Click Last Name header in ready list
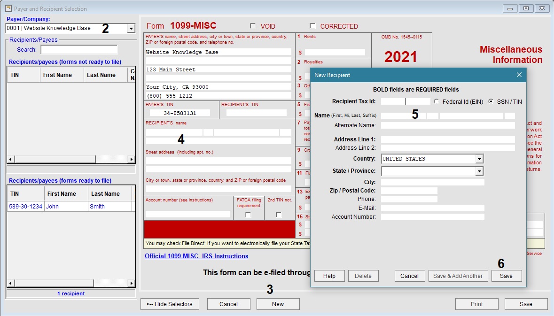Image resolution: width=554 pixels, height=316 pixels. pyautogui.click(x=109, y=194)
